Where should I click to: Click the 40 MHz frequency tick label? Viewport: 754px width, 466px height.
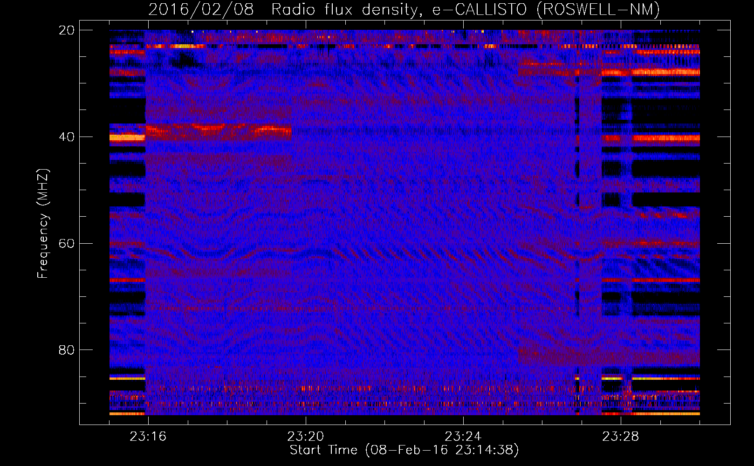(66, 137)
